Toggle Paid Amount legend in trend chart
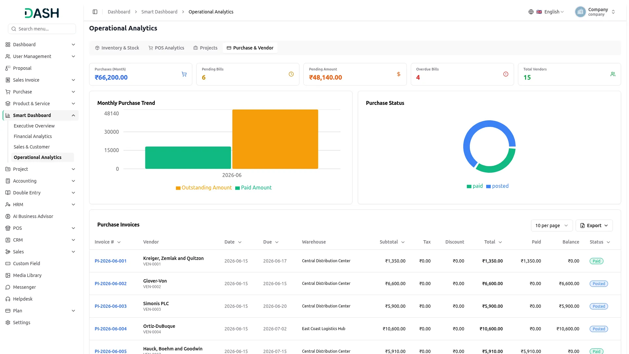Screen dimensions: 629x354 (254, 188)
